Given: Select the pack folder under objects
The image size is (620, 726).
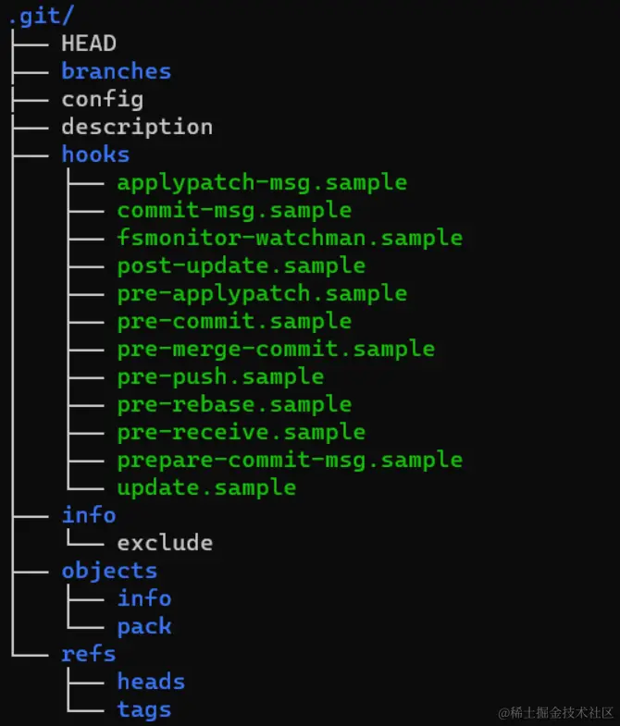Looking at the screenshot, I should tap(144, 626).
